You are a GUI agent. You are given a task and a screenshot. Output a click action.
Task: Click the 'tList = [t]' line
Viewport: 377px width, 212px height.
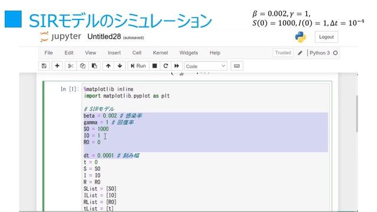pos(98,208)
